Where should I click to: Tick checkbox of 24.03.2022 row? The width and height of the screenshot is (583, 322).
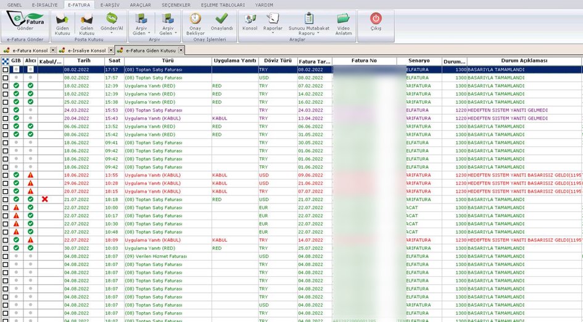click(x=5, y=110)
